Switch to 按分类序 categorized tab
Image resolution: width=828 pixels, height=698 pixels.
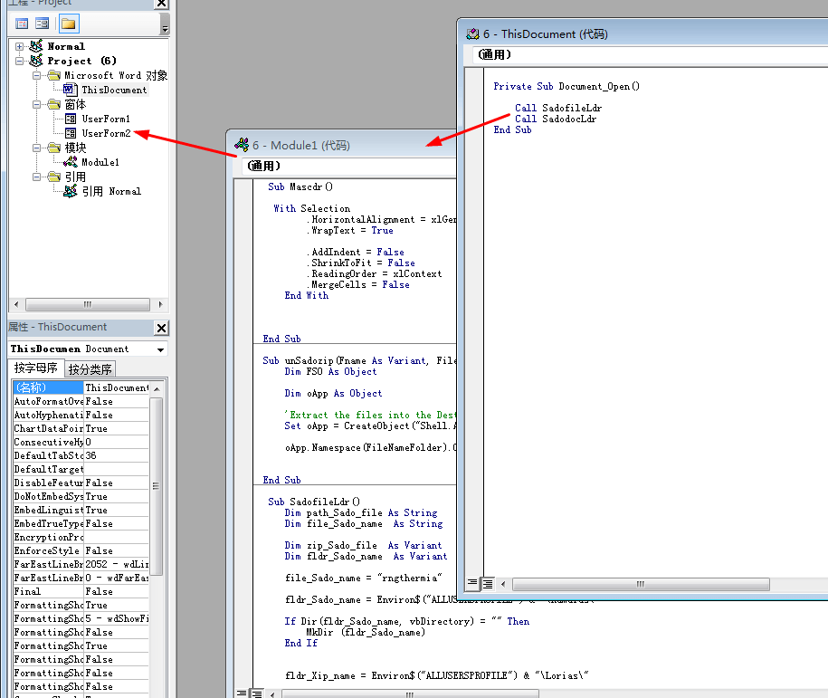click(90, 368)
